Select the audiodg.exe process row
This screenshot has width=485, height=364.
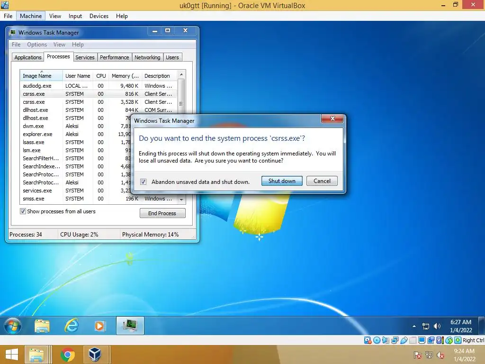click(99, 86)
